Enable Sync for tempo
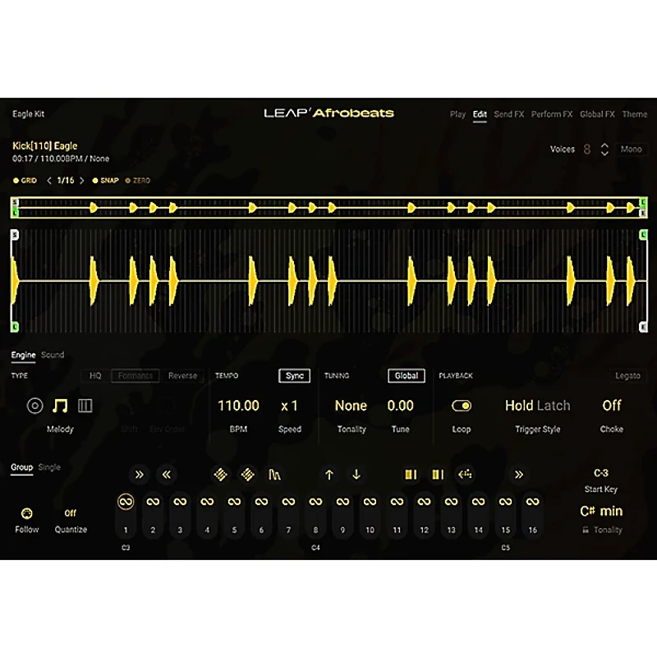657x657 pixels. point(293,375)
